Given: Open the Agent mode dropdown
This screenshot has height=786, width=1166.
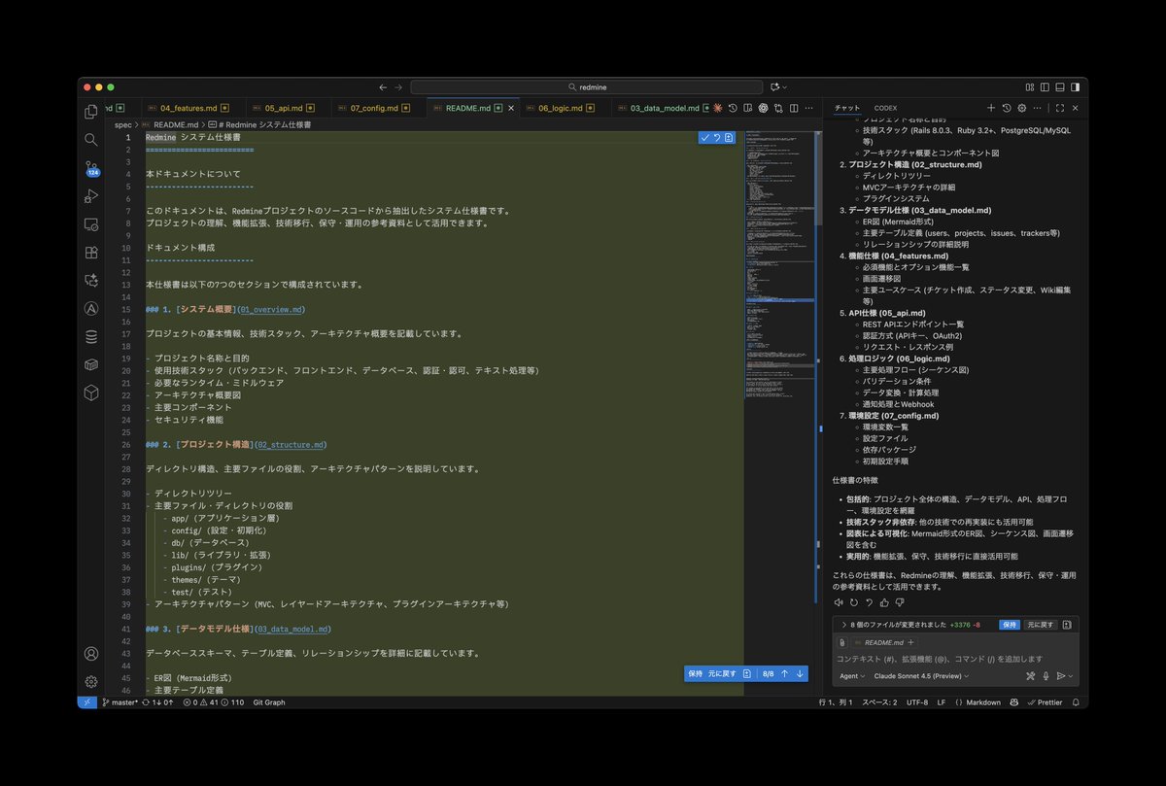Looking at the screenshot, I should coord(852,676).
